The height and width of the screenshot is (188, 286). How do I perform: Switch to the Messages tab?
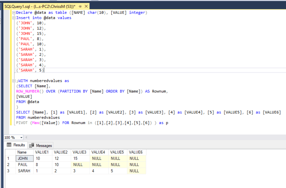41,146
